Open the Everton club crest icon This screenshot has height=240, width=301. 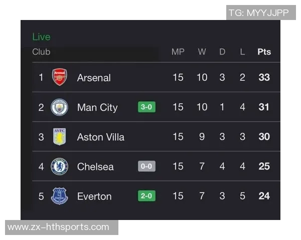point(60,195)
